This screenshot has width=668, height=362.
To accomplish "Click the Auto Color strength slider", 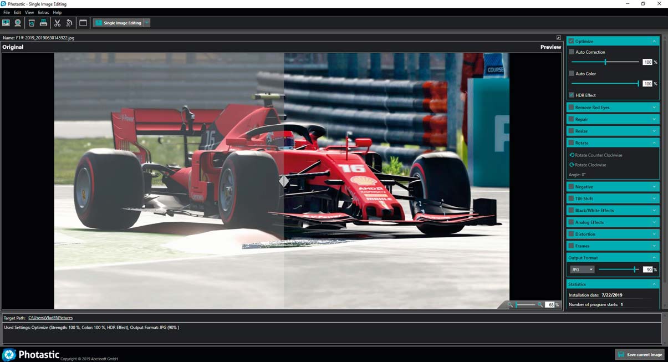I will coord(605,84).
